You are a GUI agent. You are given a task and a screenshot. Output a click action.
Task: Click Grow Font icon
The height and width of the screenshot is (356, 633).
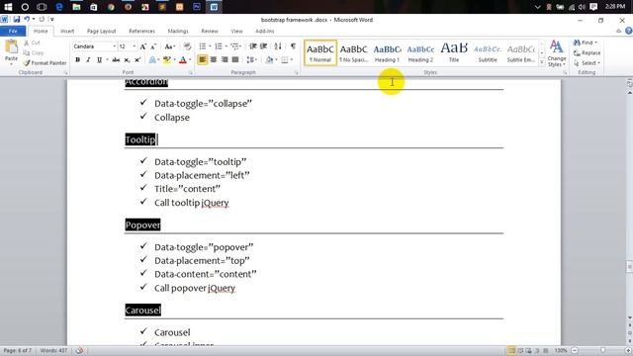coord(142,46)
